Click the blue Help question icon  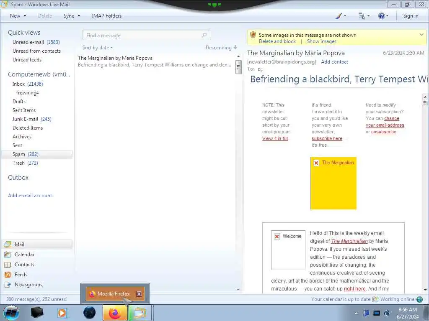coord(381,16)
